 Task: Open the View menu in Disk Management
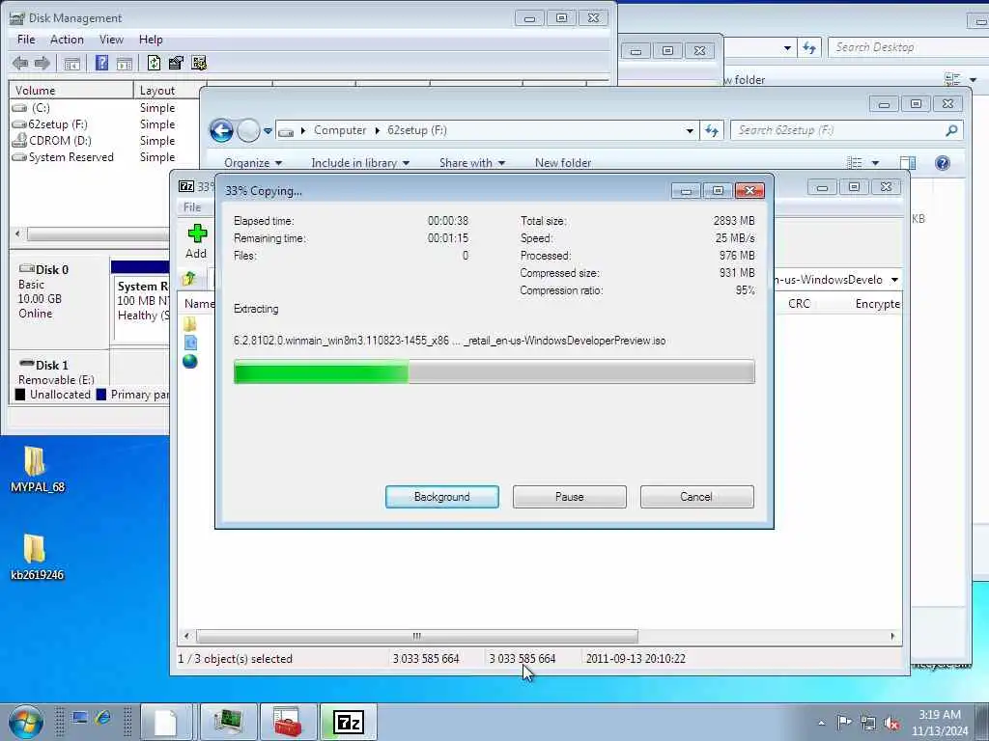click(x=111, y=40)
